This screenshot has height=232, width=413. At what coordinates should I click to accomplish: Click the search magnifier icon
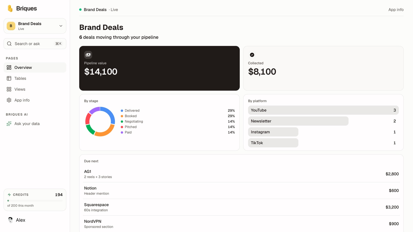tap(9, 44)
